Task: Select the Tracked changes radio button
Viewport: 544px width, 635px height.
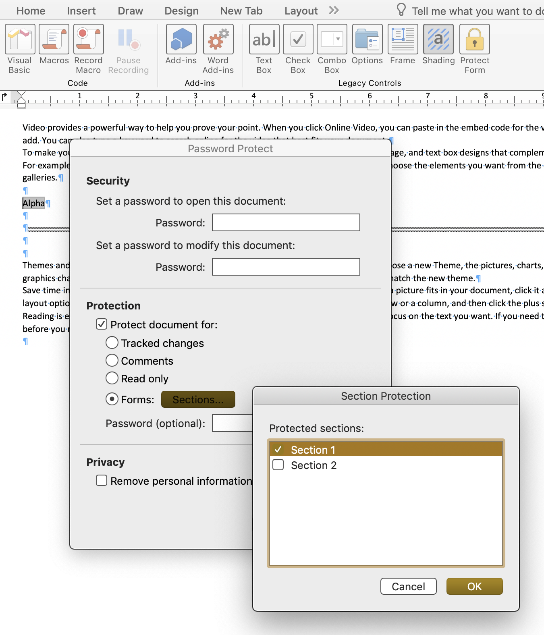Action: tap(112, 343)
